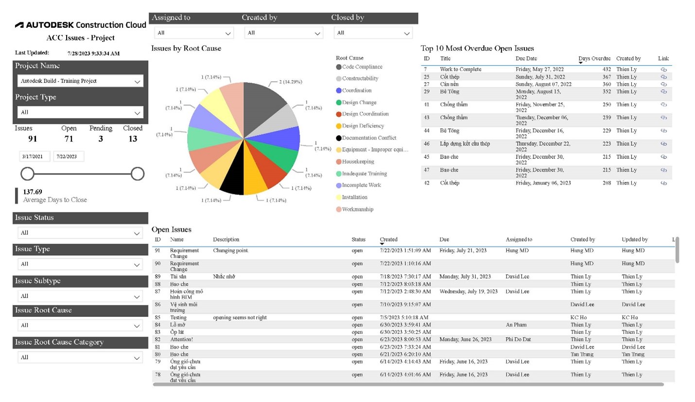Click the Autodesk Construction Cloud logo

pos(81,25)
